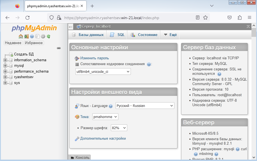Click Создать БД in the tree

pyautogui.click(x=24, y=54)
